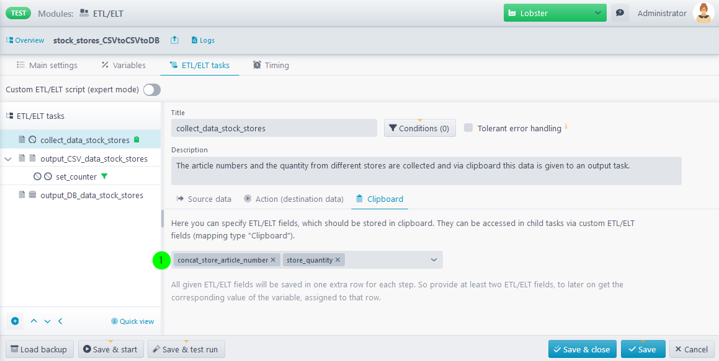This screenshot has height=361, width=719.
Task: Click the chat message icon in header
Action: point(620,13)
